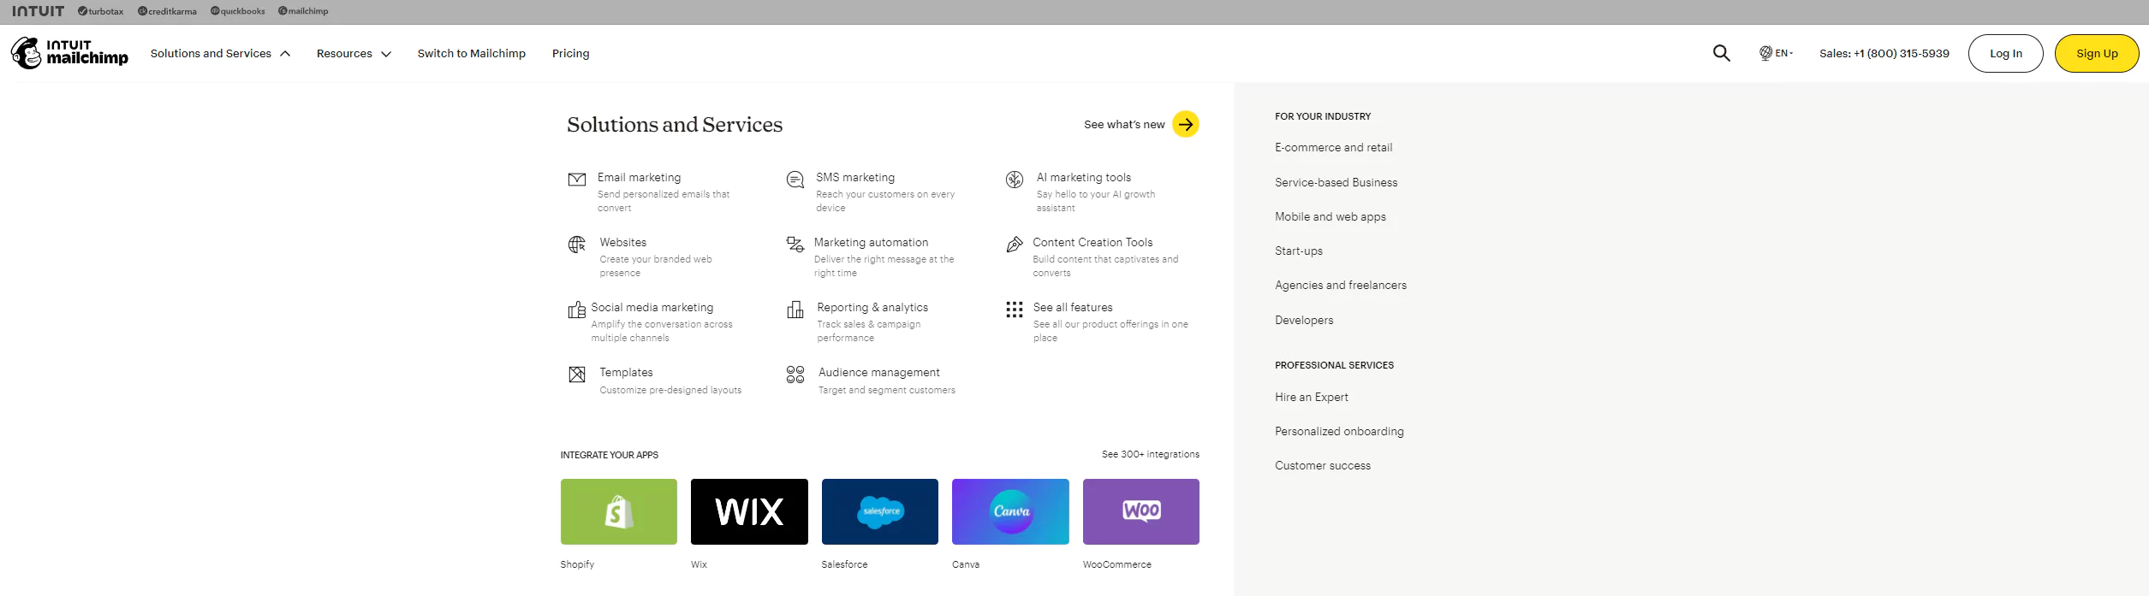
Task: Select Start-ups industry link
Action: pyautogui.click(x=1299, y=251)
